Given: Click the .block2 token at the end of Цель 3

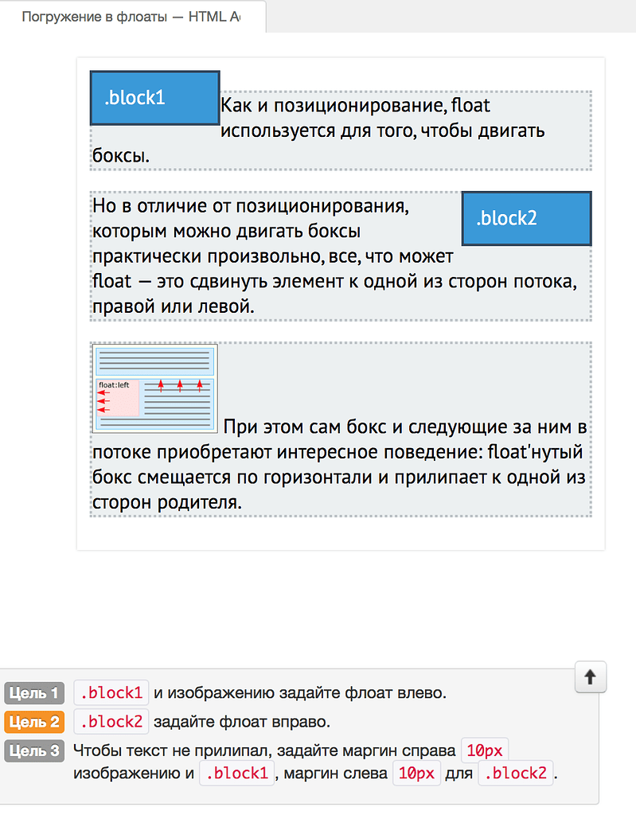Looking at the screenshot, I should tap(515, 773).
